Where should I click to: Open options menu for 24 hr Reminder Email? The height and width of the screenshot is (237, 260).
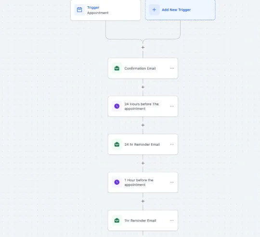172,144
